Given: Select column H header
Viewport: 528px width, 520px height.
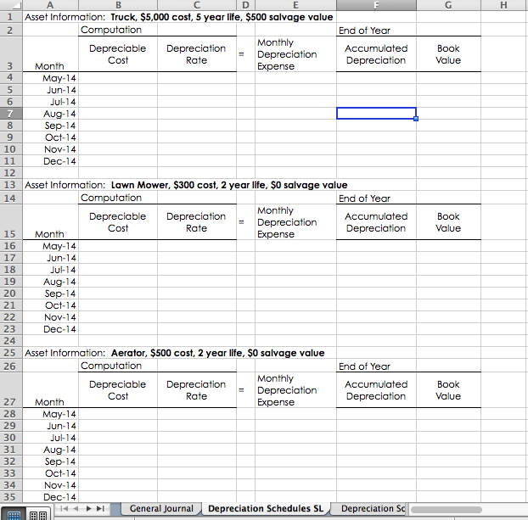Looking at the screenshot, I should point(504,5).
